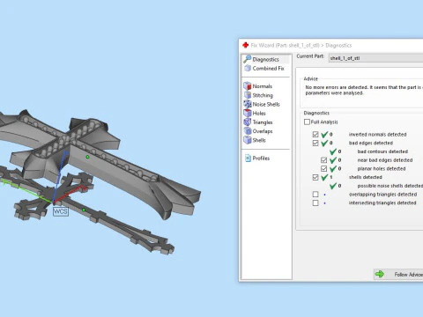Viewport: 423px width, 317px height.
Task: Go to the Diagnostics menu entry
Action: 266,59
